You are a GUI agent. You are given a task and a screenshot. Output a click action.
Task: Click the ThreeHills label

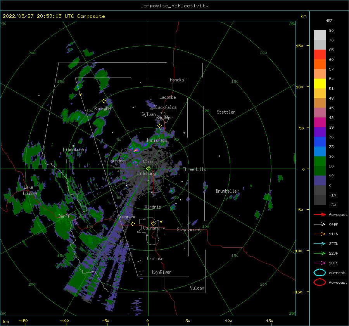(x=194, y=169)
